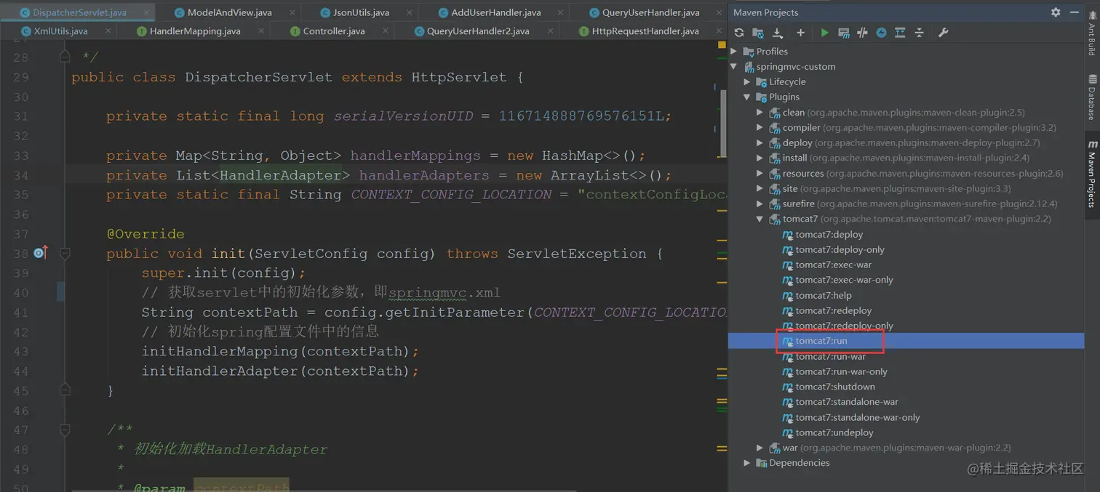Toggle Skip Tests mode lightning icon
The image size is (1100, 492).
coord(881,33)
